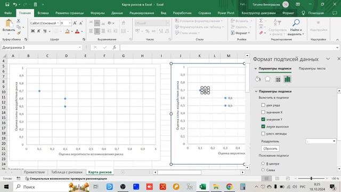
Task: Open Calculator from the taskbar
Action: (243, 187)
